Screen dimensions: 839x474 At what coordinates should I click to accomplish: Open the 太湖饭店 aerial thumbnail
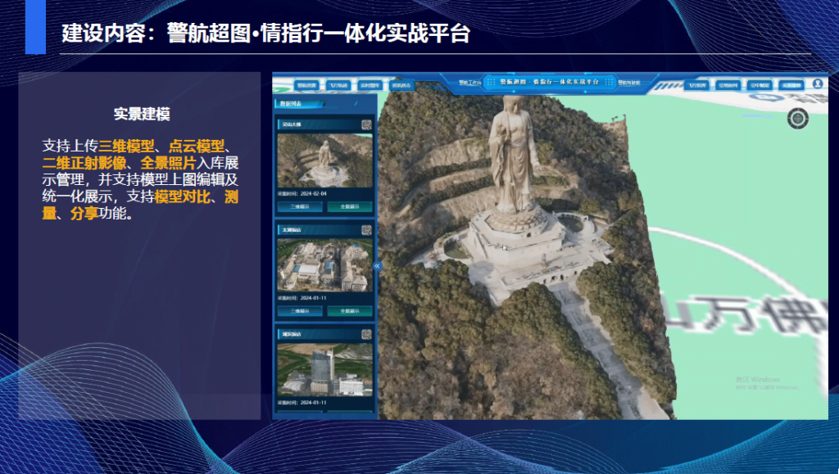pyautogui.click(x=324, y=265)
